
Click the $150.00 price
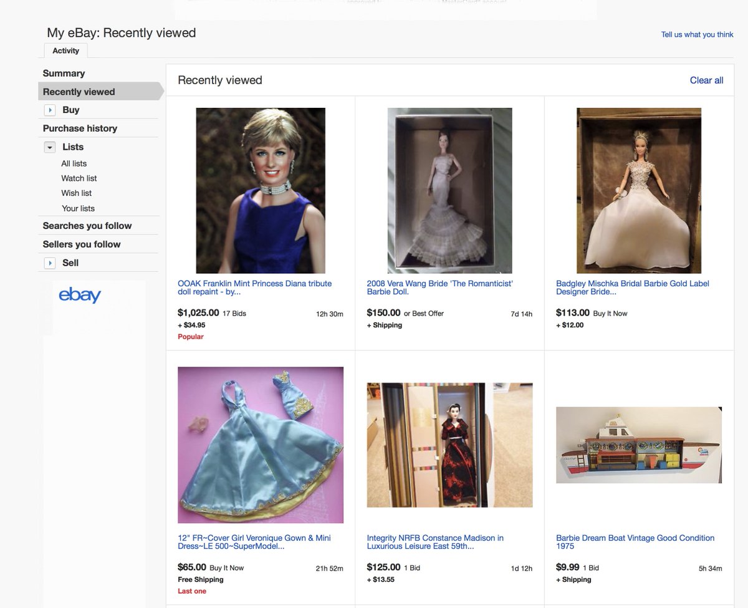tap(384, 313)
